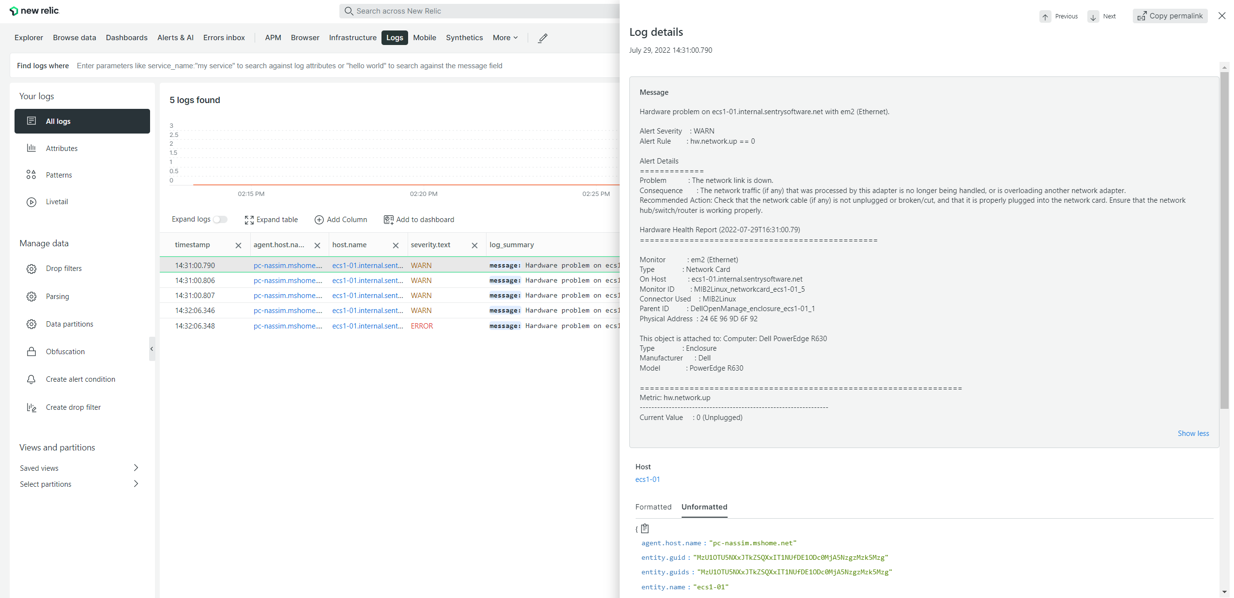Remove the severity.text column
This screenshot has height=598, width=1234.
(474, 245)
